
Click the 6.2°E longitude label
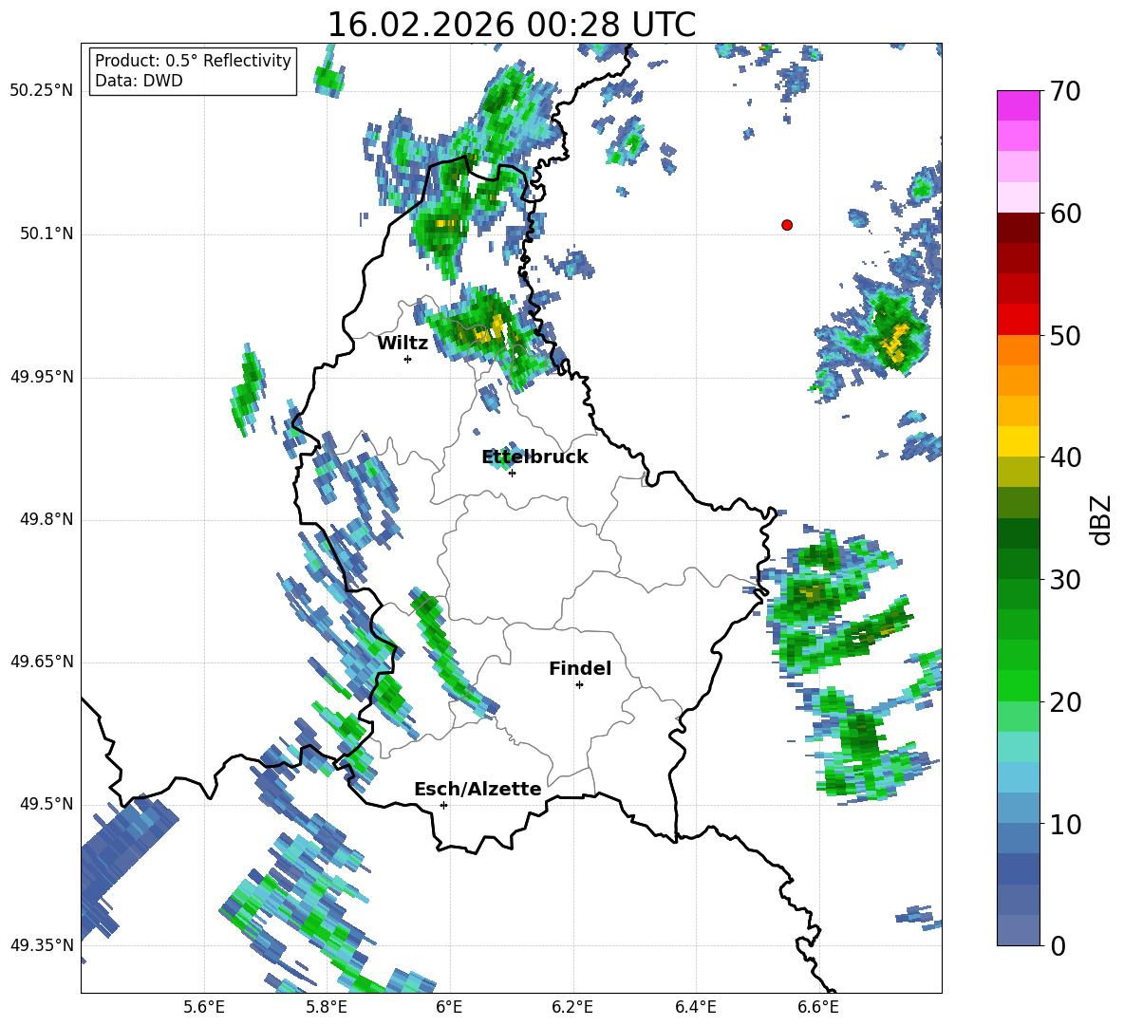point(572,1008)
